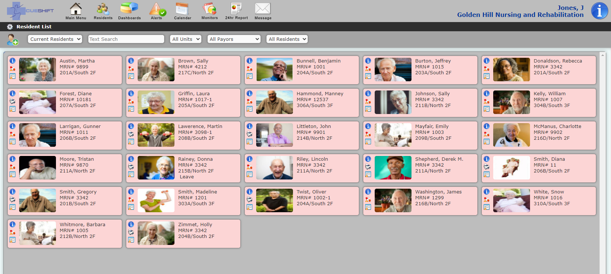Image resolution: width=611 pixels, height=274 pixels.
Task: Click printer icon on Twist, Oliver card
Action: click(250, 199)
